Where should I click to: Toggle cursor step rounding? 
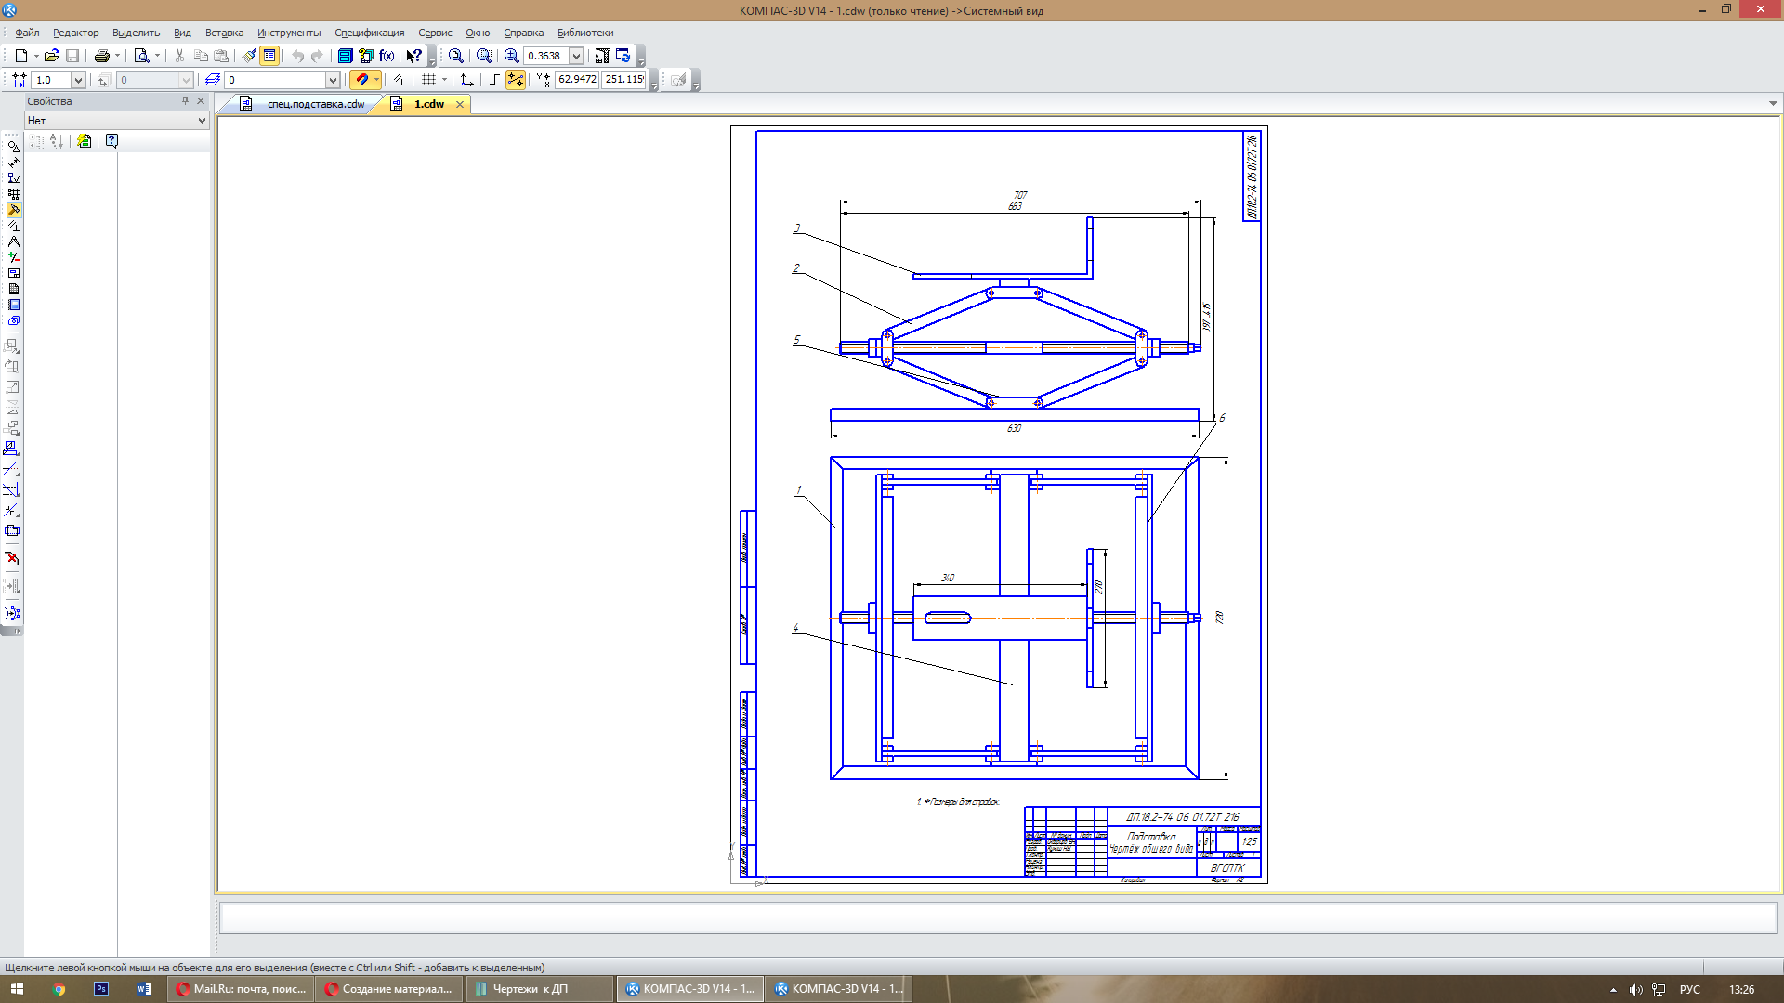[516, 80]
